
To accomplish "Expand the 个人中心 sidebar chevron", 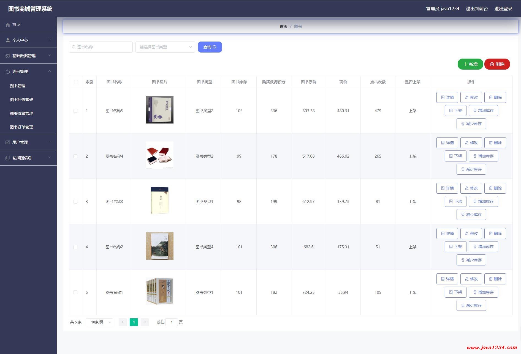I will click(x=50, y=40).
